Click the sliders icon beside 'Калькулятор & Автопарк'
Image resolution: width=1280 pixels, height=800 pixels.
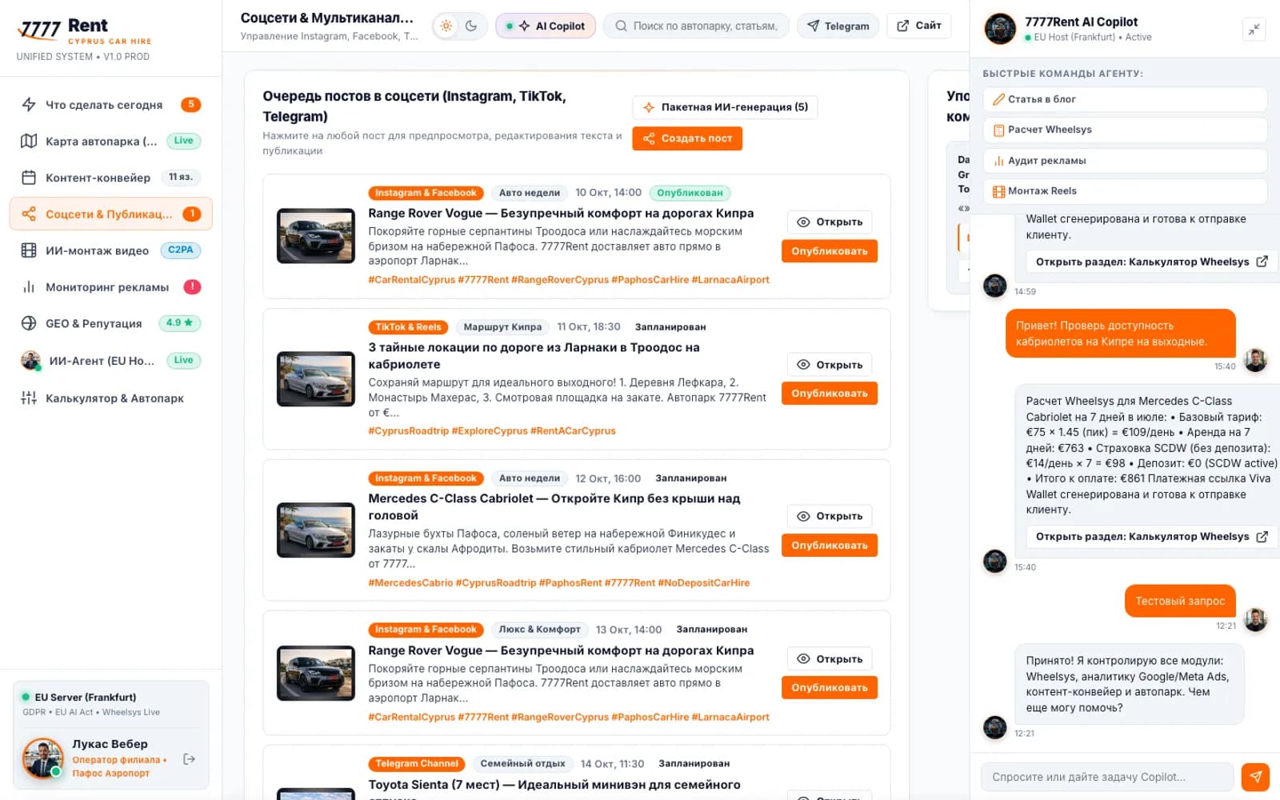29,398
